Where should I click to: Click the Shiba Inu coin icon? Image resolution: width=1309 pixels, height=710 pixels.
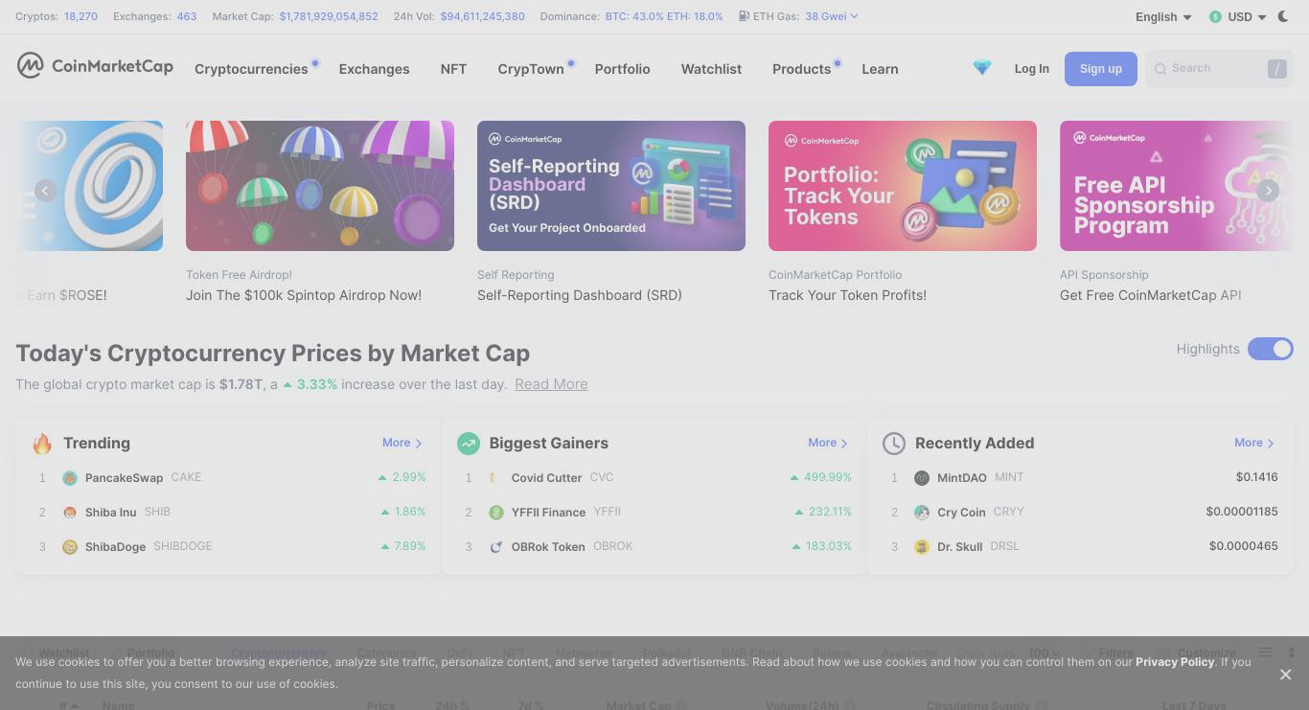tap(70, 513)
